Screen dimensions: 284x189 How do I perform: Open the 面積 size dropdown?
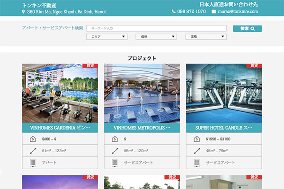pyautogui.click(x=206, y=37)
